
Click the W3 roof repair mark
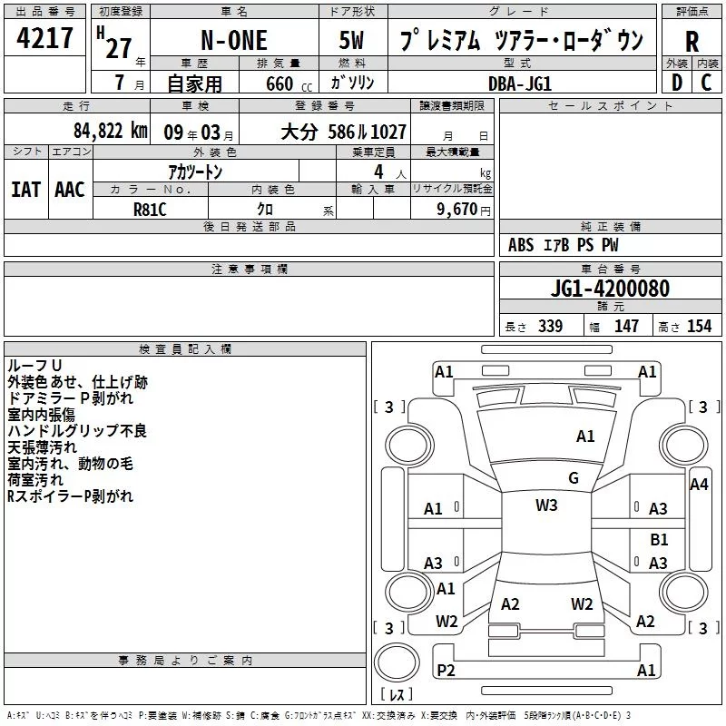click(546, 505)
